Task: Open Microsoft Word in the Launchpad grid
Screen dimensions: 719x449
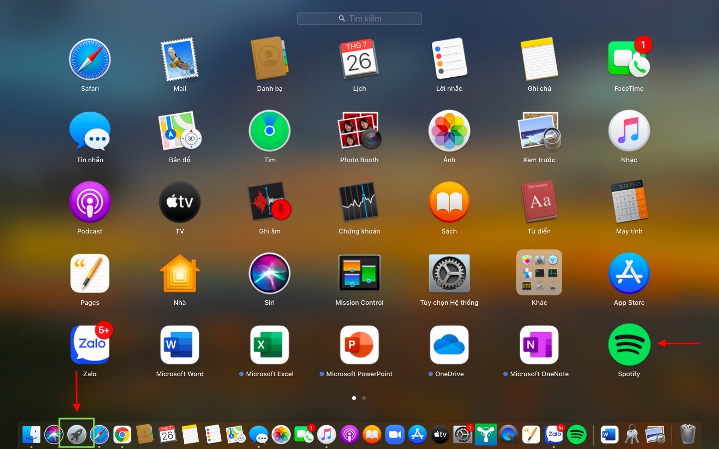Action: click(180, 345)
